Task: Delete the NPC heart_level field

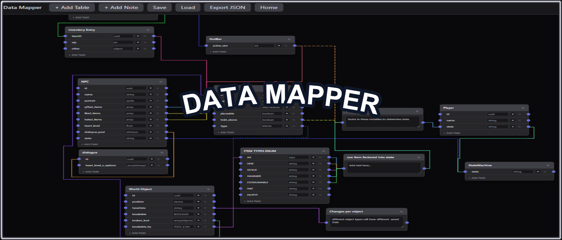Action: [158, 126]
